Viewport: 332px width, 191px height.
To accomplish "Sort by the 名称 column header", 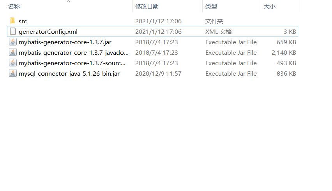I will click(x=14, y=7).
